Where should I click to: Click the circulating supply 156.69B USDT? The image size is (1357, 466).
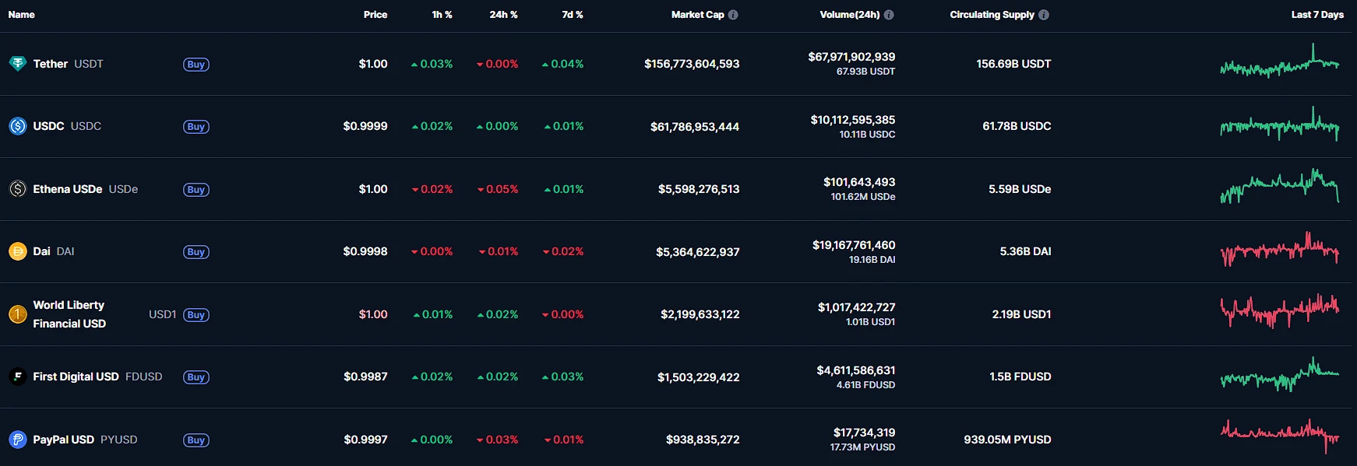(x=1013, y=64)
